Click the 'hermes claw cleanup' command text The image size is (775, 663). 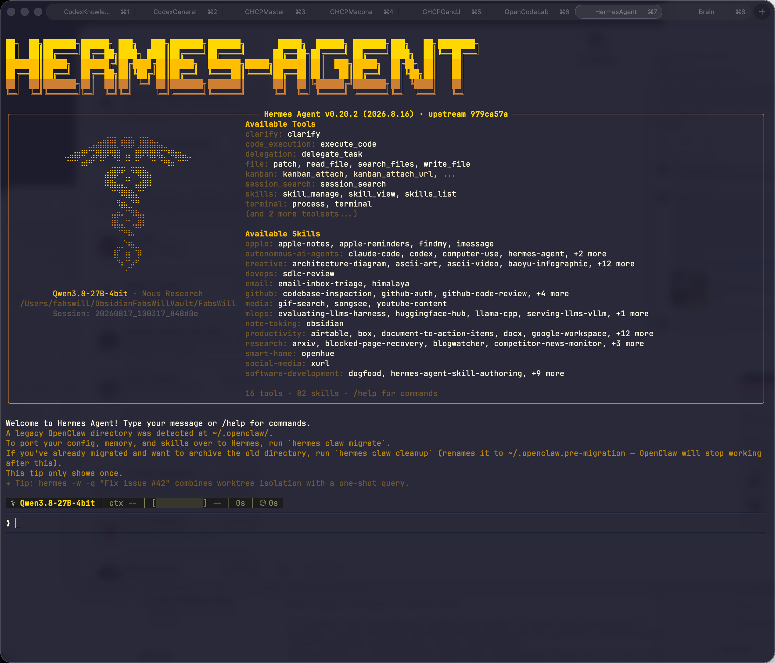click(x=383, y=454)
